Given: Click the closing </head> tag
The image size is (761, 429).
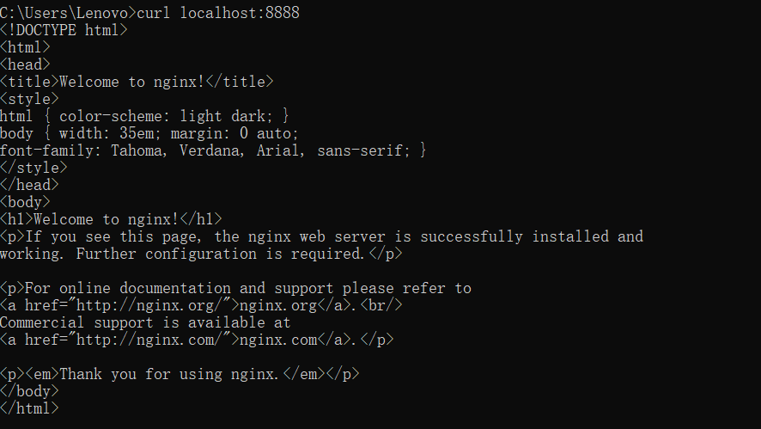Looking at the screenshot, I should coord(30,185).
